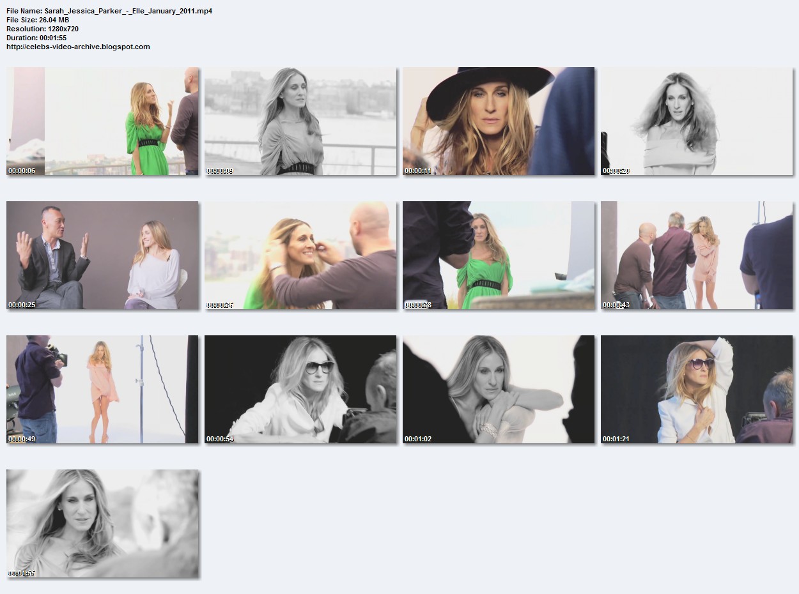Screen dimensions: 799x594
Task: Select the first thumbnail with green dress and bald man
Action: pos(102,121)
